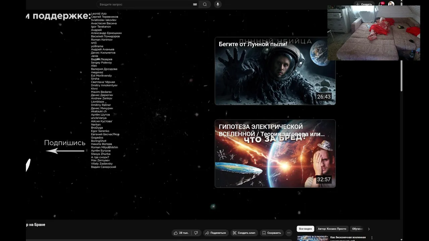Click the name Вадим Самарский in credits
Screen dimensions: 429x241
pyautogui.click(x=103, y=167)
